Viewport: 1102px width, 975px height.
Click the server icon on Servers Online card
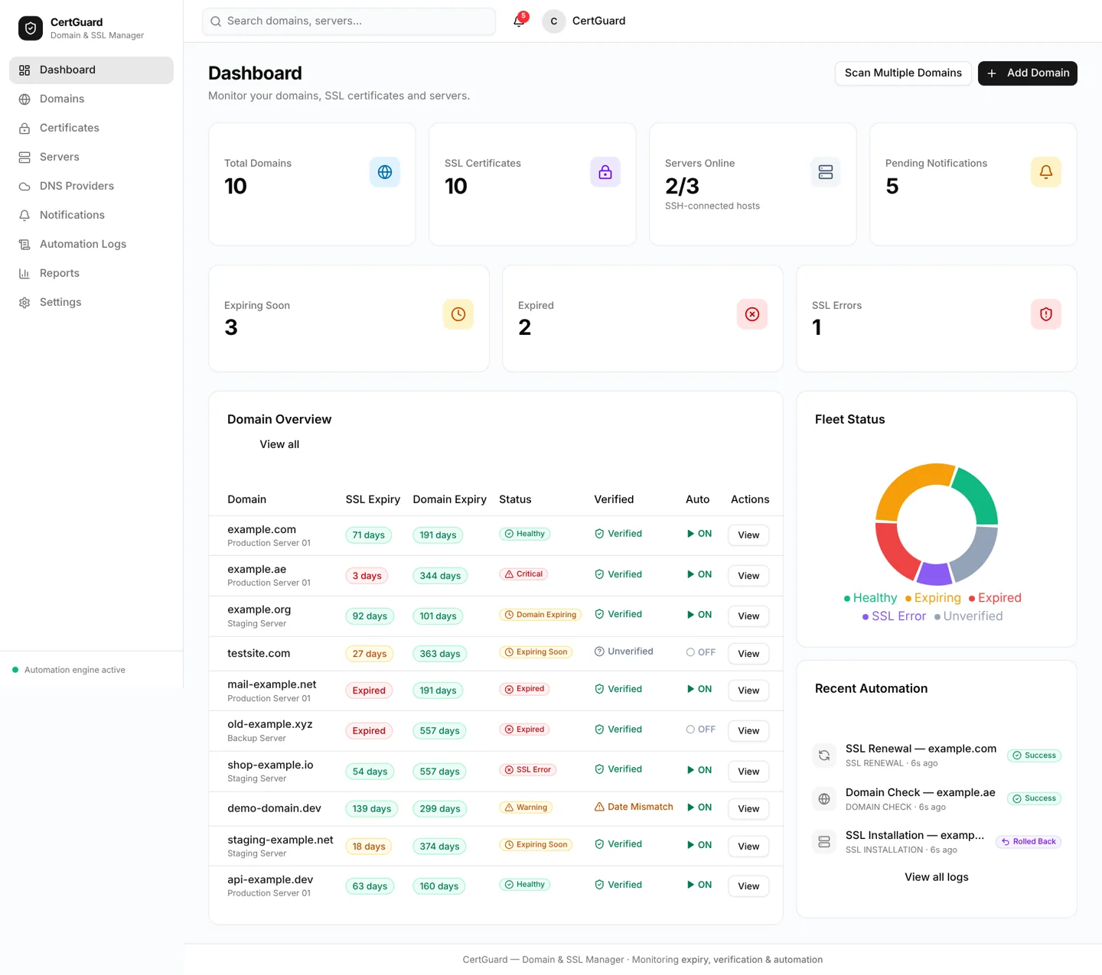coord(826,172)
